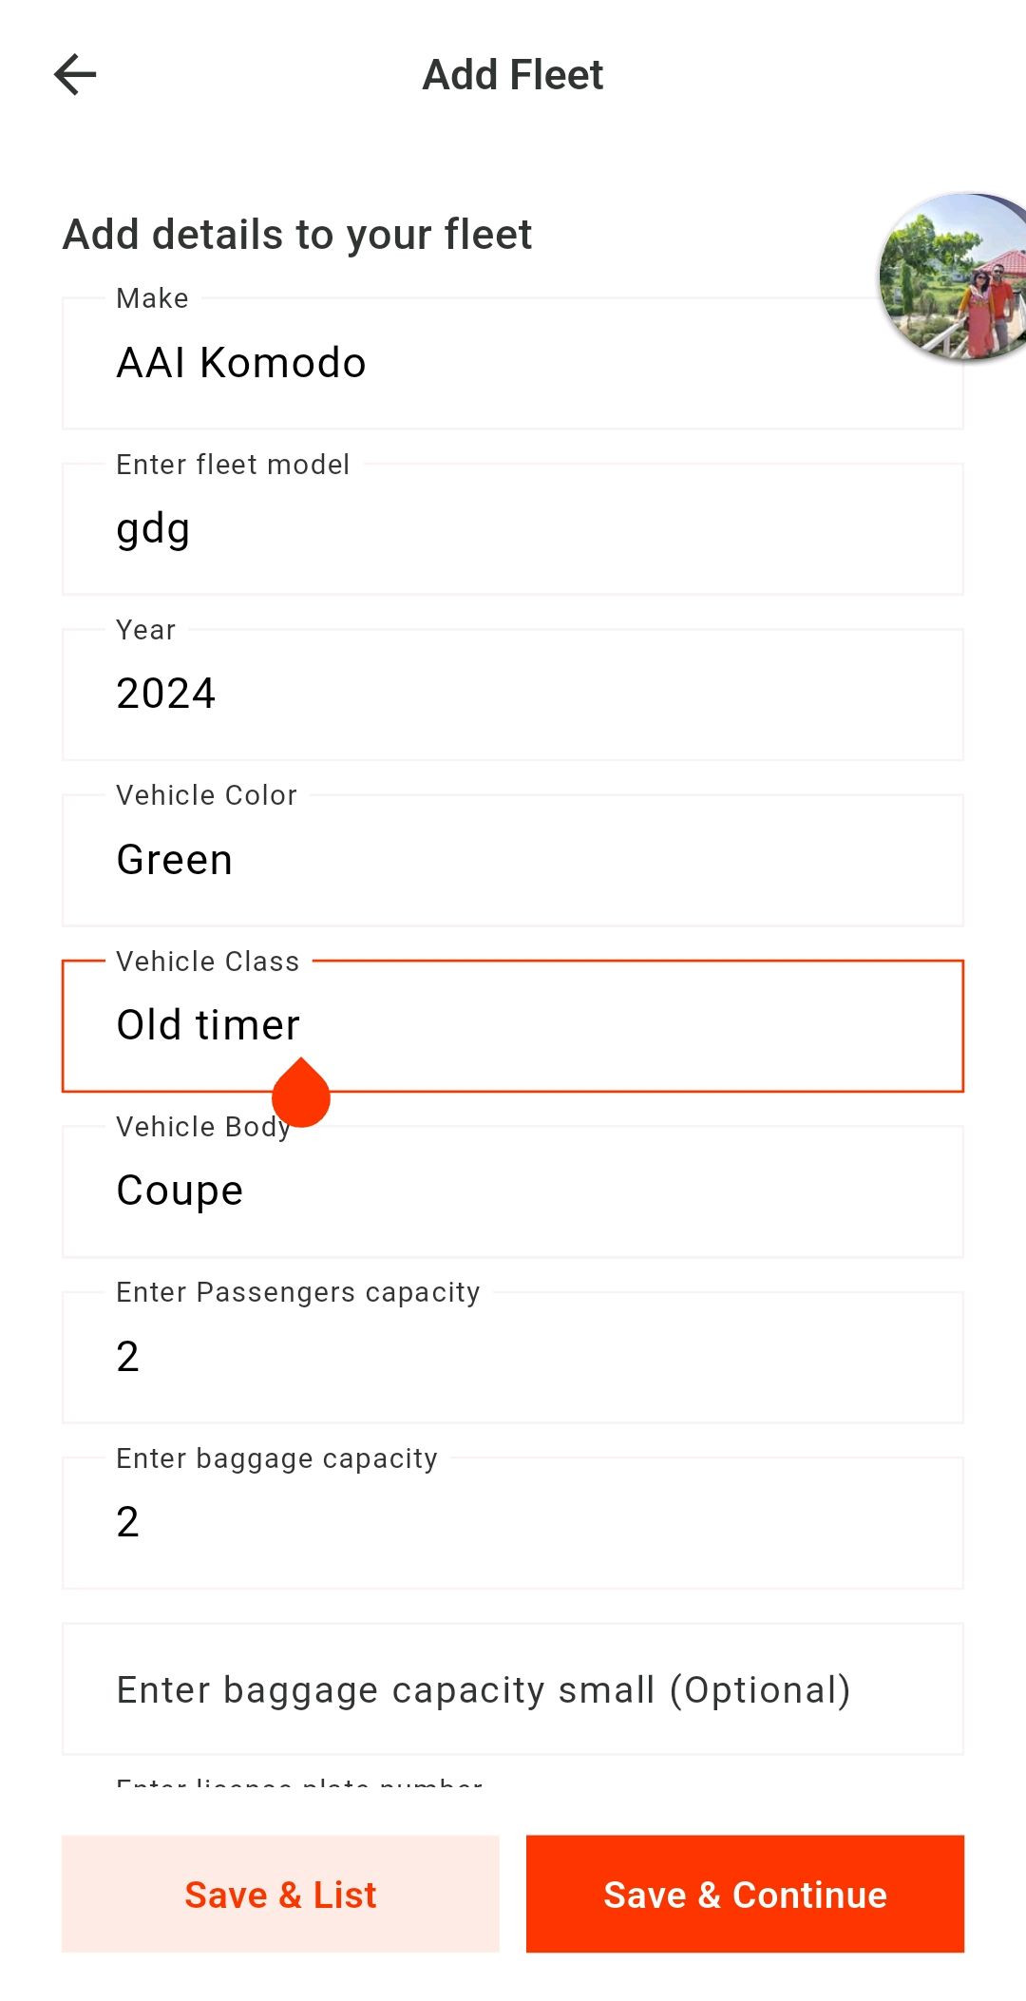Click the Enter fleet model label
1026x2001 pixels.
(233, 465)
